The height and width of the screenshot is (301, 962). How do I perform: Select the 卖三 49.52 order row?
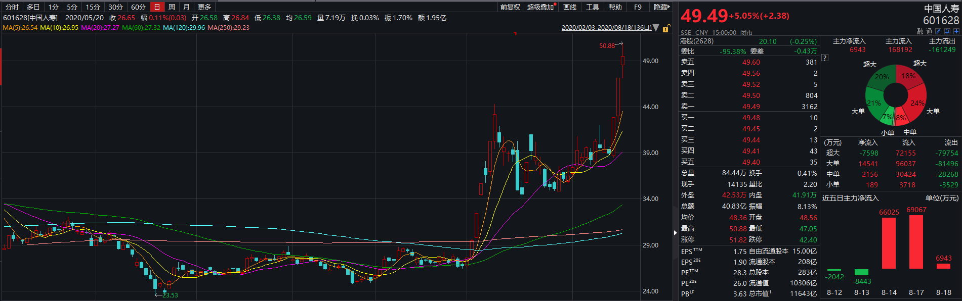[x=748, y=84]
